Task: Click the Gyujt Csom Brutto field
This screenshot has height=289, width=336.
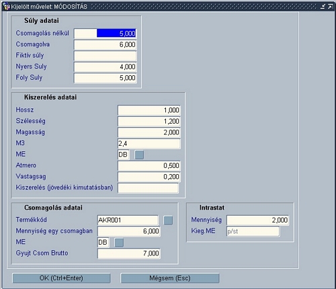Action: pos(129,253)
